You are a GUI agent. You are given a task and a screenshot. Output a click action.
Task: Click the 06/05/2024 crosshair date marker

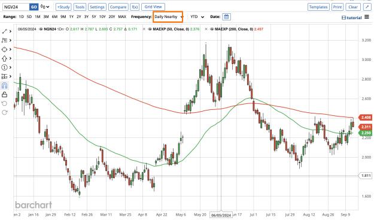[x=221, y=215]
